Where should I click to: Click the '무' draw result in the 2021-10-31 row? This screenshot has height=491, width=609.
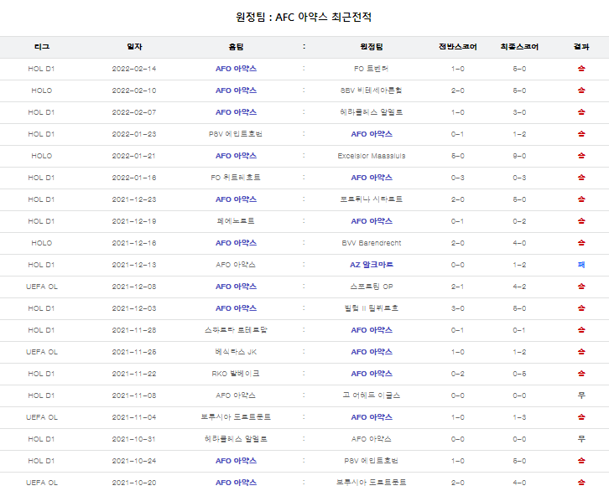581,439
